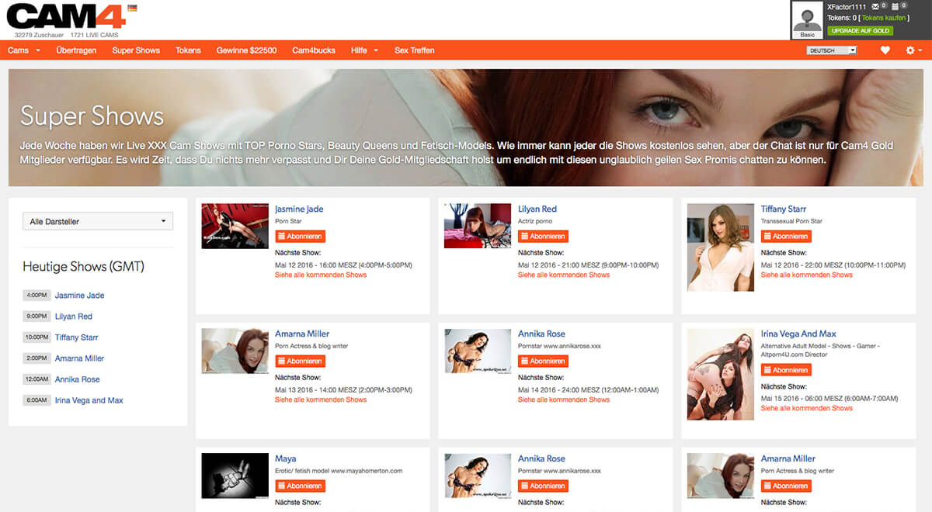The width and height of the screenshot is (932, 512).
Task: Click the 9:00PM time badge
Action: tap(37, 317)
